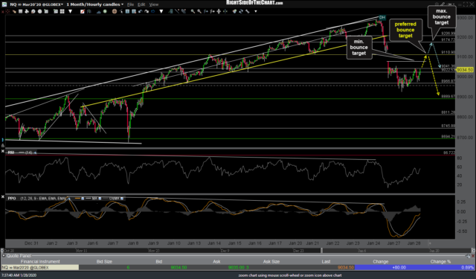Click the Financial Instrument column header
The image size is (476, 279).
[x=40, y=261]
